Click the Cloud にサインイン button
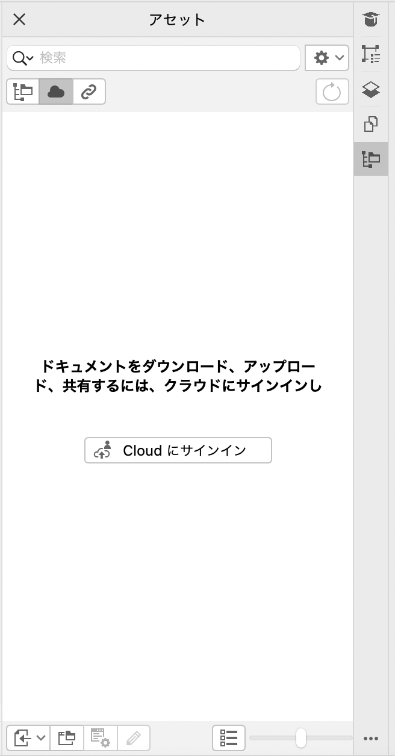This screenshot has height=756, width=395. pyautogui.click(x=178, y=450)
